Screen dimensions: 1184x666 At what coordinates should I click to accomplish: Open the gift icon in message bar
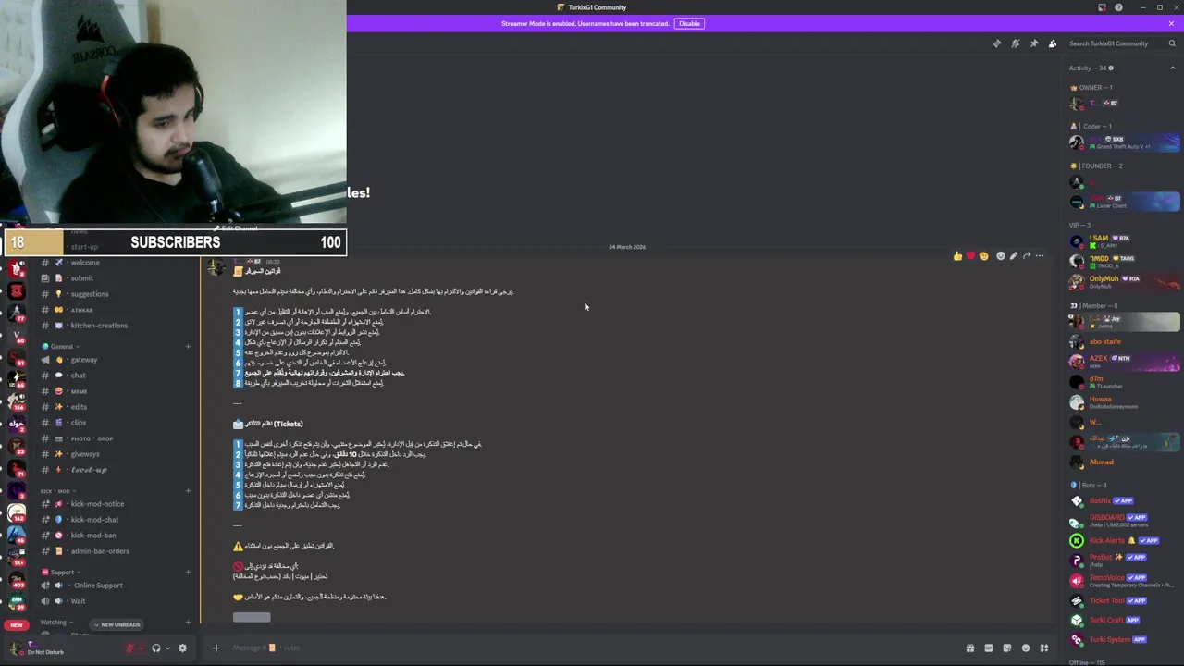(969, 648)
